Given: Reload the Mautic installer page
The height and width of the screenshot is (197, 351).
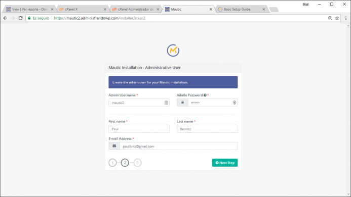Looking at the screenshot, I should [20, 18].
